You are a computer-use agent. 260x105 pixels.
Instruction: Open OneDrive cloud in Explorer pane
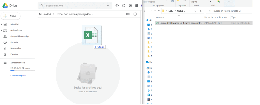coord(147,62)
